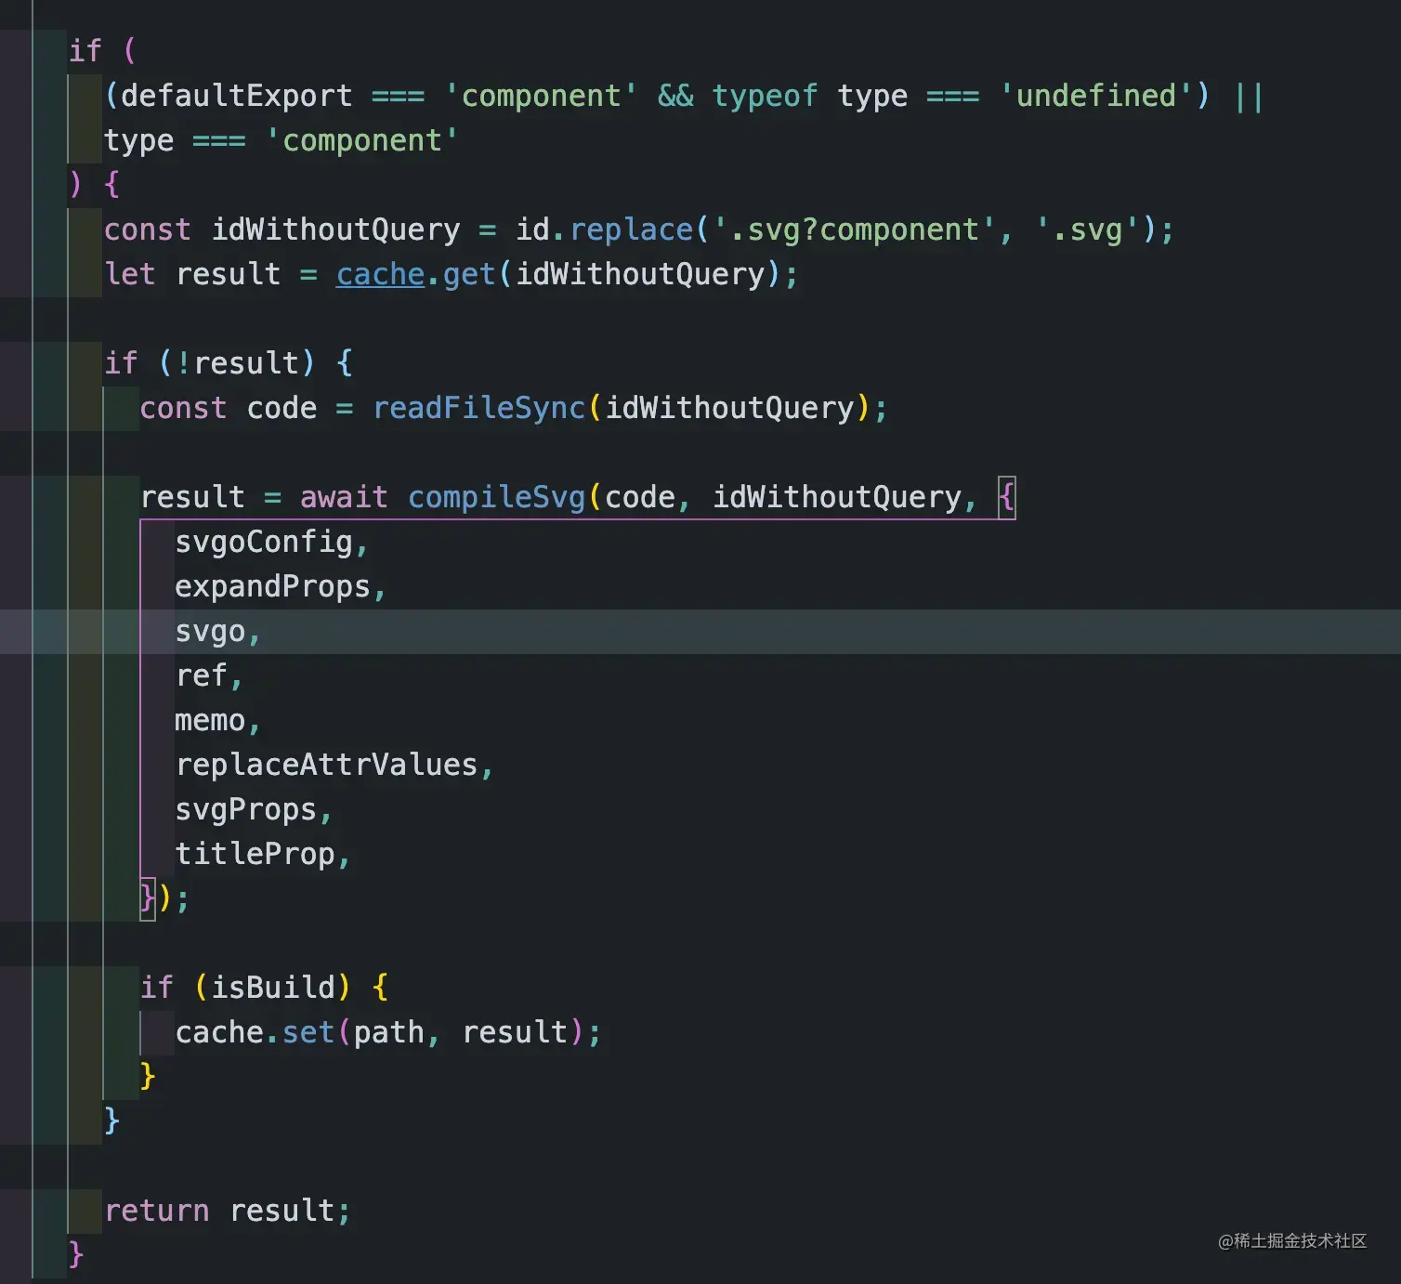Viewport: 1401px width, 1284px height.
Task: Click the 'await' keyword
Action: [344, 497]
